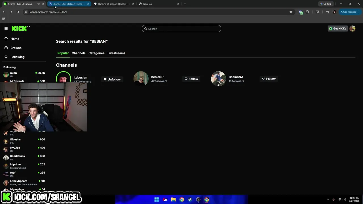Open the Kick hamburger sidebar menu
Viewport: 363px width, 204px height.
point(6,29)
